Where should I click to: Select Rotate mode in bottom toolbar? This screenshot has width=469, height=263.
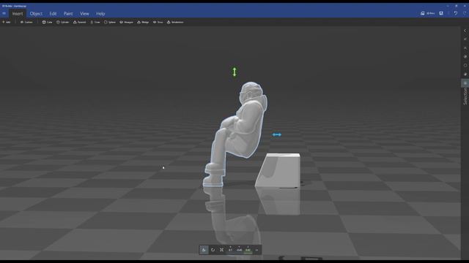(x=213, y=250)
